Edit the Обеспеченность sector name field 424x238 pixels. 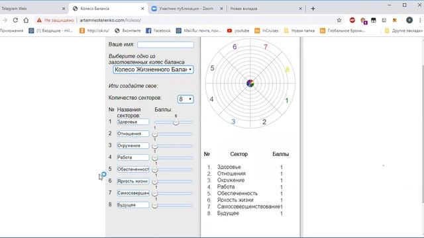coord(132,169)
